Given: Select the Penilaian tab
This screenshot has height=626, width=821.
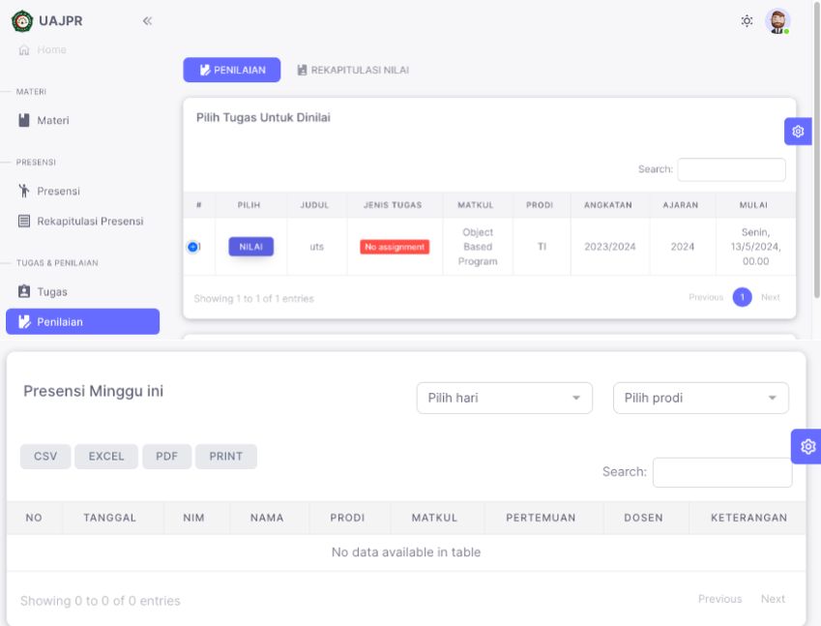Looking at the screenshot, I should click(x=232, y=70).
